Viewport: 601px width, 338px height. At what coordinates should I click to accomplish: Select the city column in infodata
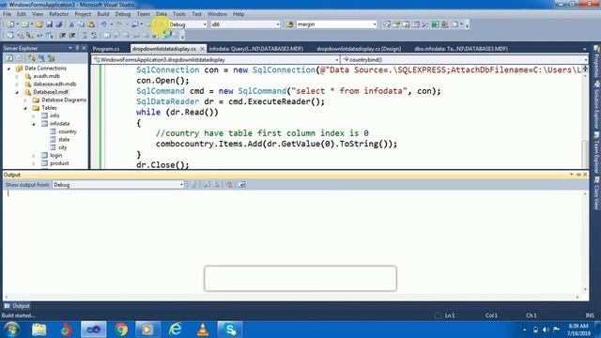[63, 147]
